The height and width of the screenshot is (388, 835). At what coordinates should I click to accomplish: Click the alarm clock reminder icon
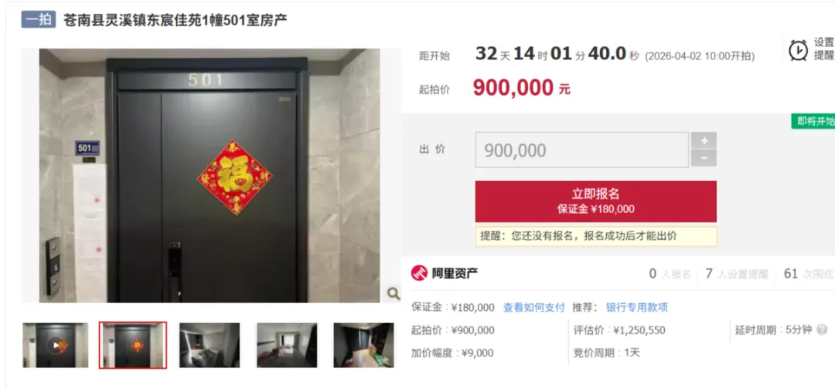pos(798,50)
